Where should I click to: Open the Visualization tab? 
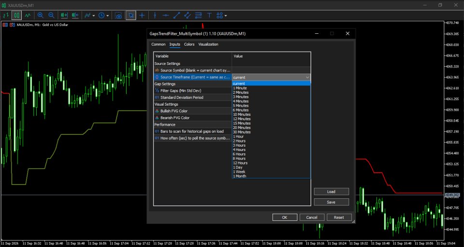tap(208, 44)
